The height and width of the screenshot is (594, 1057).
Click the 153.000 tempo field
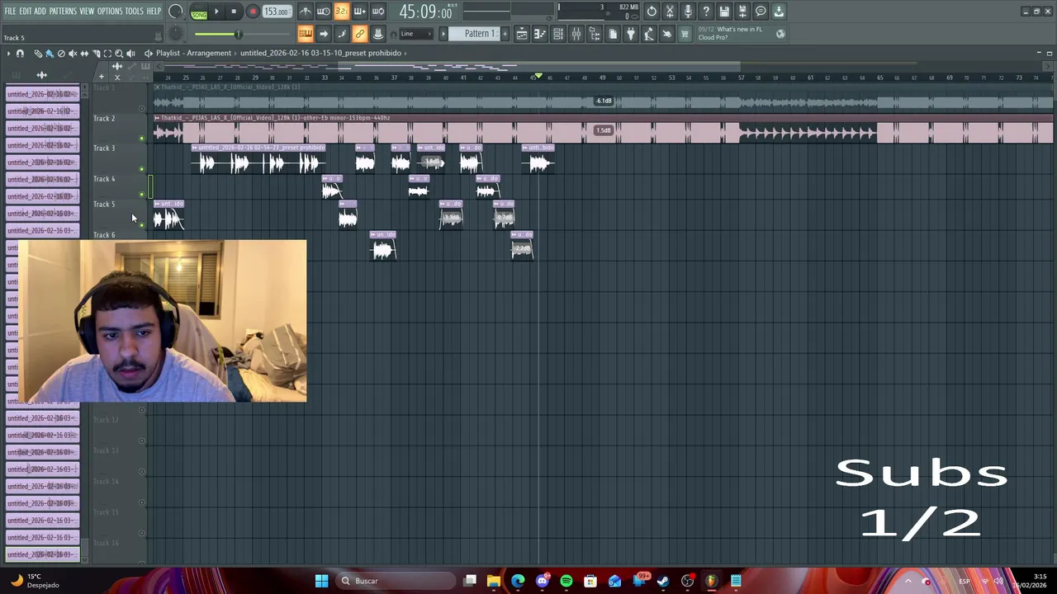pyautogui.click(x=277, y=12)
